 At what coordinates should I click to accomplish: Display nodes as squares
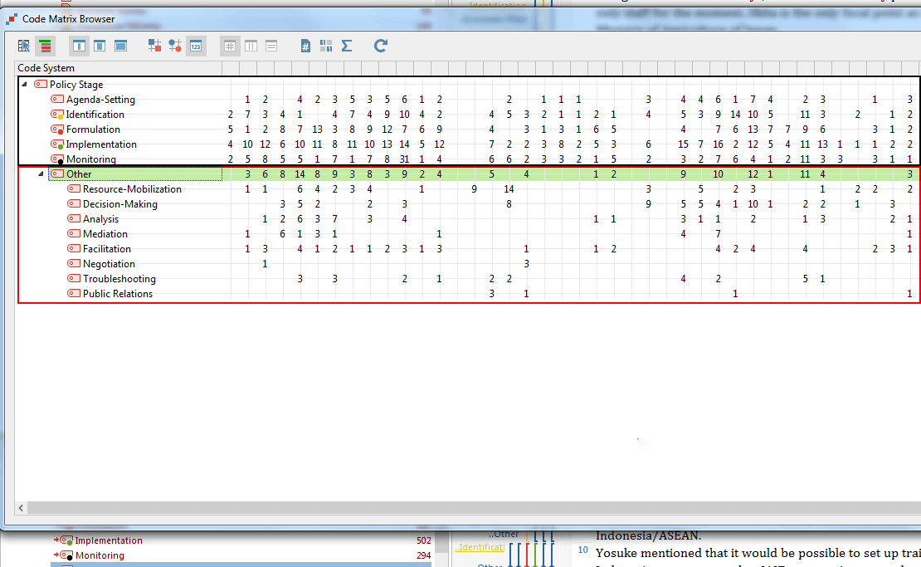point(154,46)
